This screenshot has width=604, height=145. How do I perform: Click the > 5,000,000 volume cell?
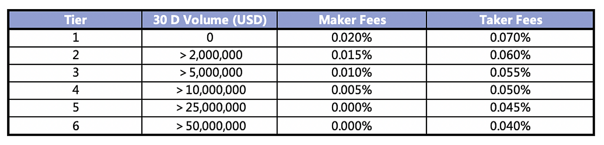[211, 72]
